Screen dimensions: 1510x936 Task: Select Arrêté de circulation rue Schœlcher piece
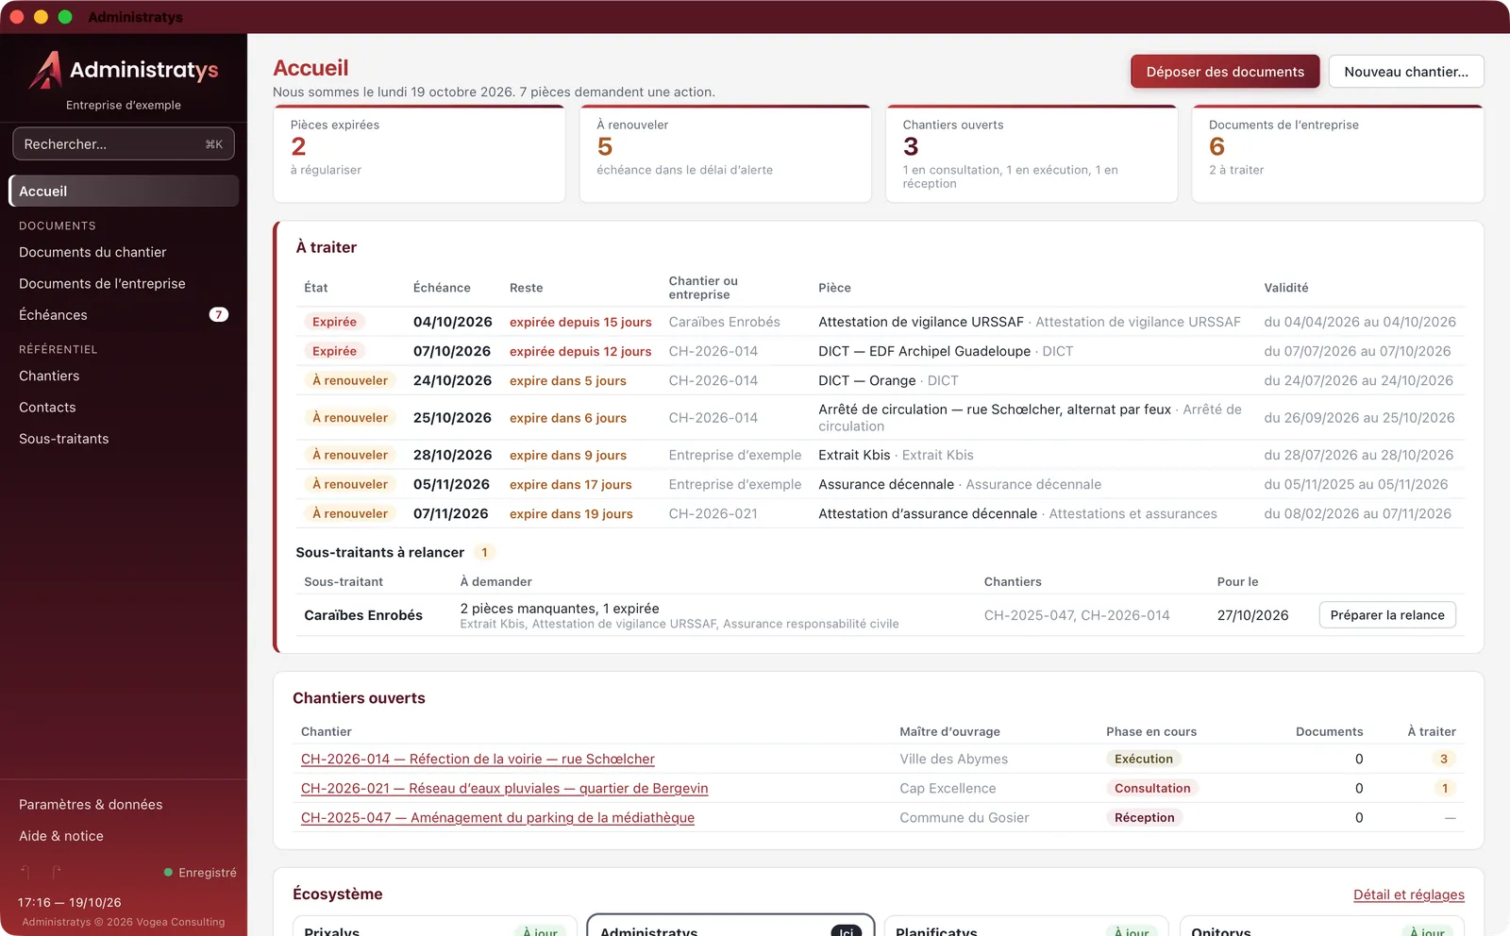pyautogui.click(x=995, y=409)
